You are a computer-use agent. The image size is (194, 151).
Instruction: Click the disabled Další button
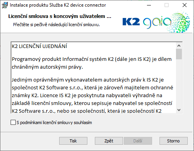(138, 141)
